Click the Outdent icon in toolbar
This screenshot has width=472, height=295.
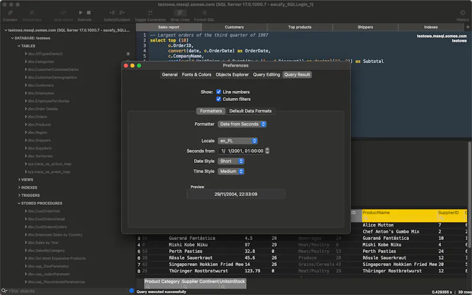pyautogui.click(x=122, y=12)
